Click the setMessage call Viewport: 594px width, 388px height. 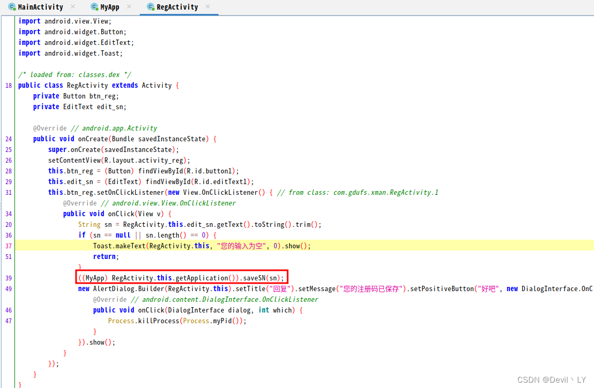click(317, 289)
